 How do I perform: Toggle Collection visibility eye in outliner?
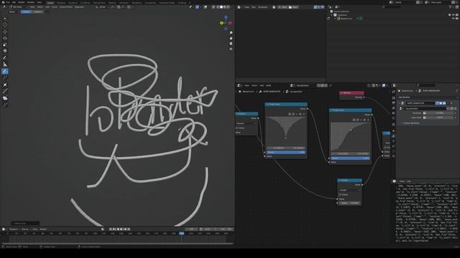pyautogui.click(x=454, y=15)
